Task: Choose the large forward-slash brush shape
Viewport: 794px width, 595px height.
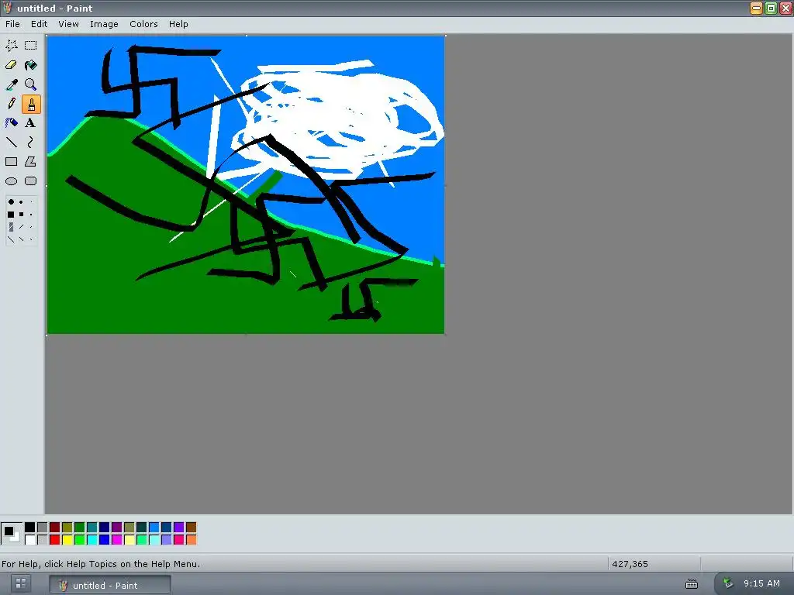Action: [11, 227]
